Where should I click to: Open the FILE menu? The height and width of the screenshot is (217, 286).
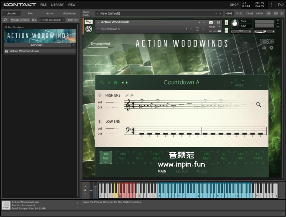point(43,5)
